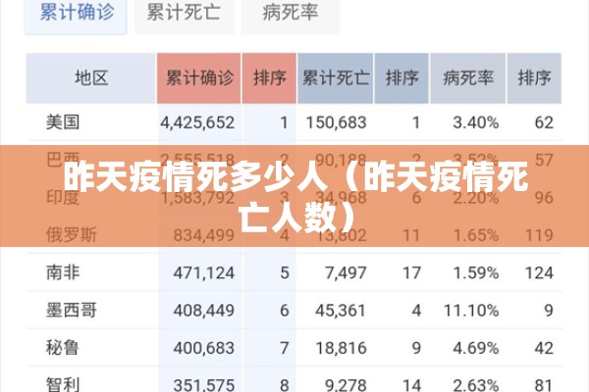Image resolution: width=589 pixels, height=392 pixels.
Task: Click the rank value 42
Action: [x=544, y=348]
